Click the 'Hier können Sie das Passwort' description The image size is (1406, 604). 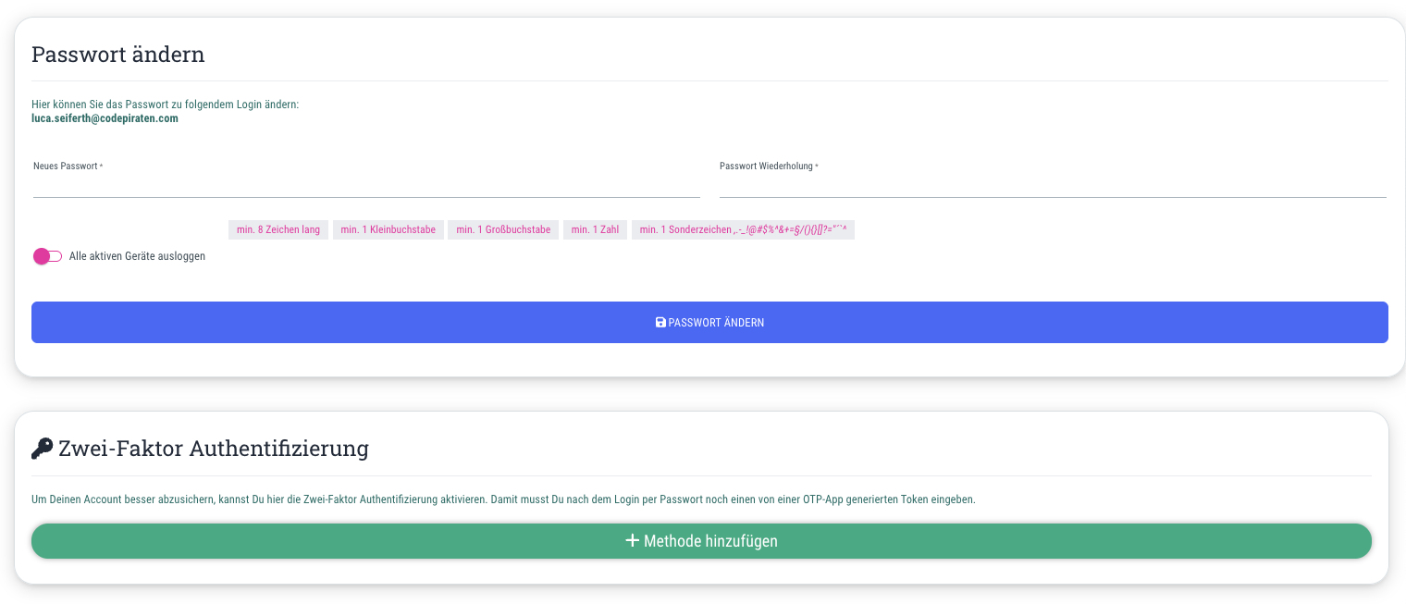(165, 105)
